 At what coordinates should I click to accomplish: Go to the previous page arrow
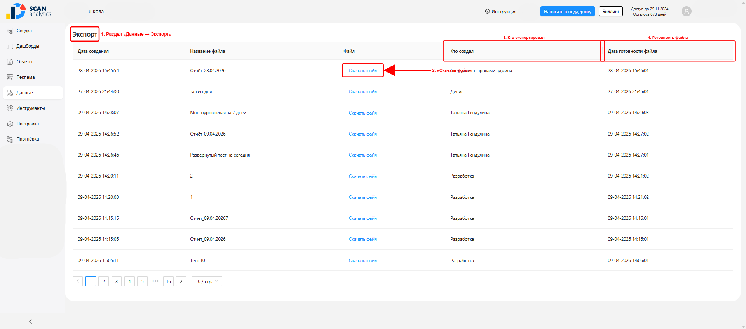[78, 281]
